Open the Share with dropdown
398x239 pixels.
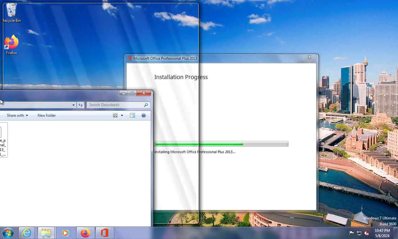point(17,115)
